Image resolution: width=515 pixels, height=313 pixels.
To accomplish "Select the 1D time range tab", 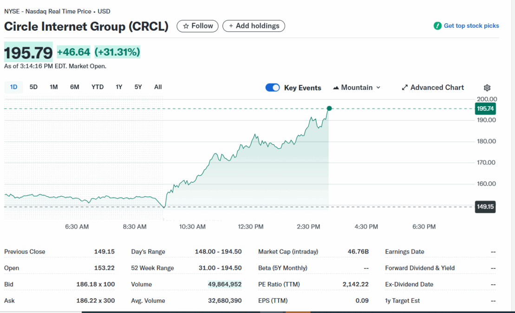I will [x=13, y=87].
